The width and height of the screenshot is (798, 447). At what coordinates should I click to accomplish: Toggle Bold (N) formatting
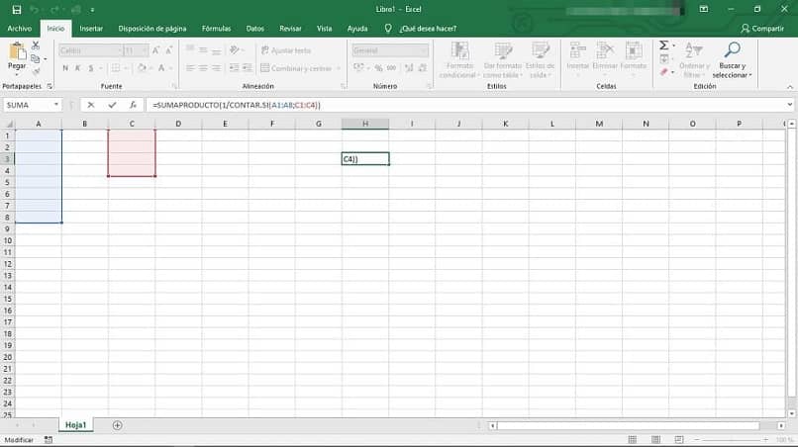coord(65,67)
